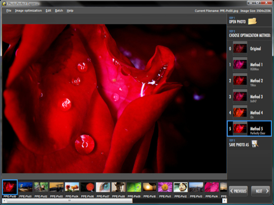Click the PhotoPerfect Express title bar icon
This screenshot has height=205, width=274.
point(4,4)
